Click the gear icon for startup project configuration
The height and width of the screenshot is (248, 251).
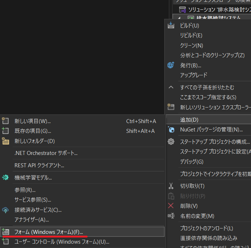pos(171,142)
